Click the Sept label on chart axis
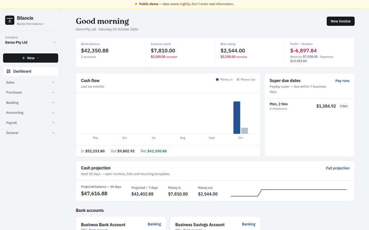The image size is (369, 230). (x=211, y=138)
